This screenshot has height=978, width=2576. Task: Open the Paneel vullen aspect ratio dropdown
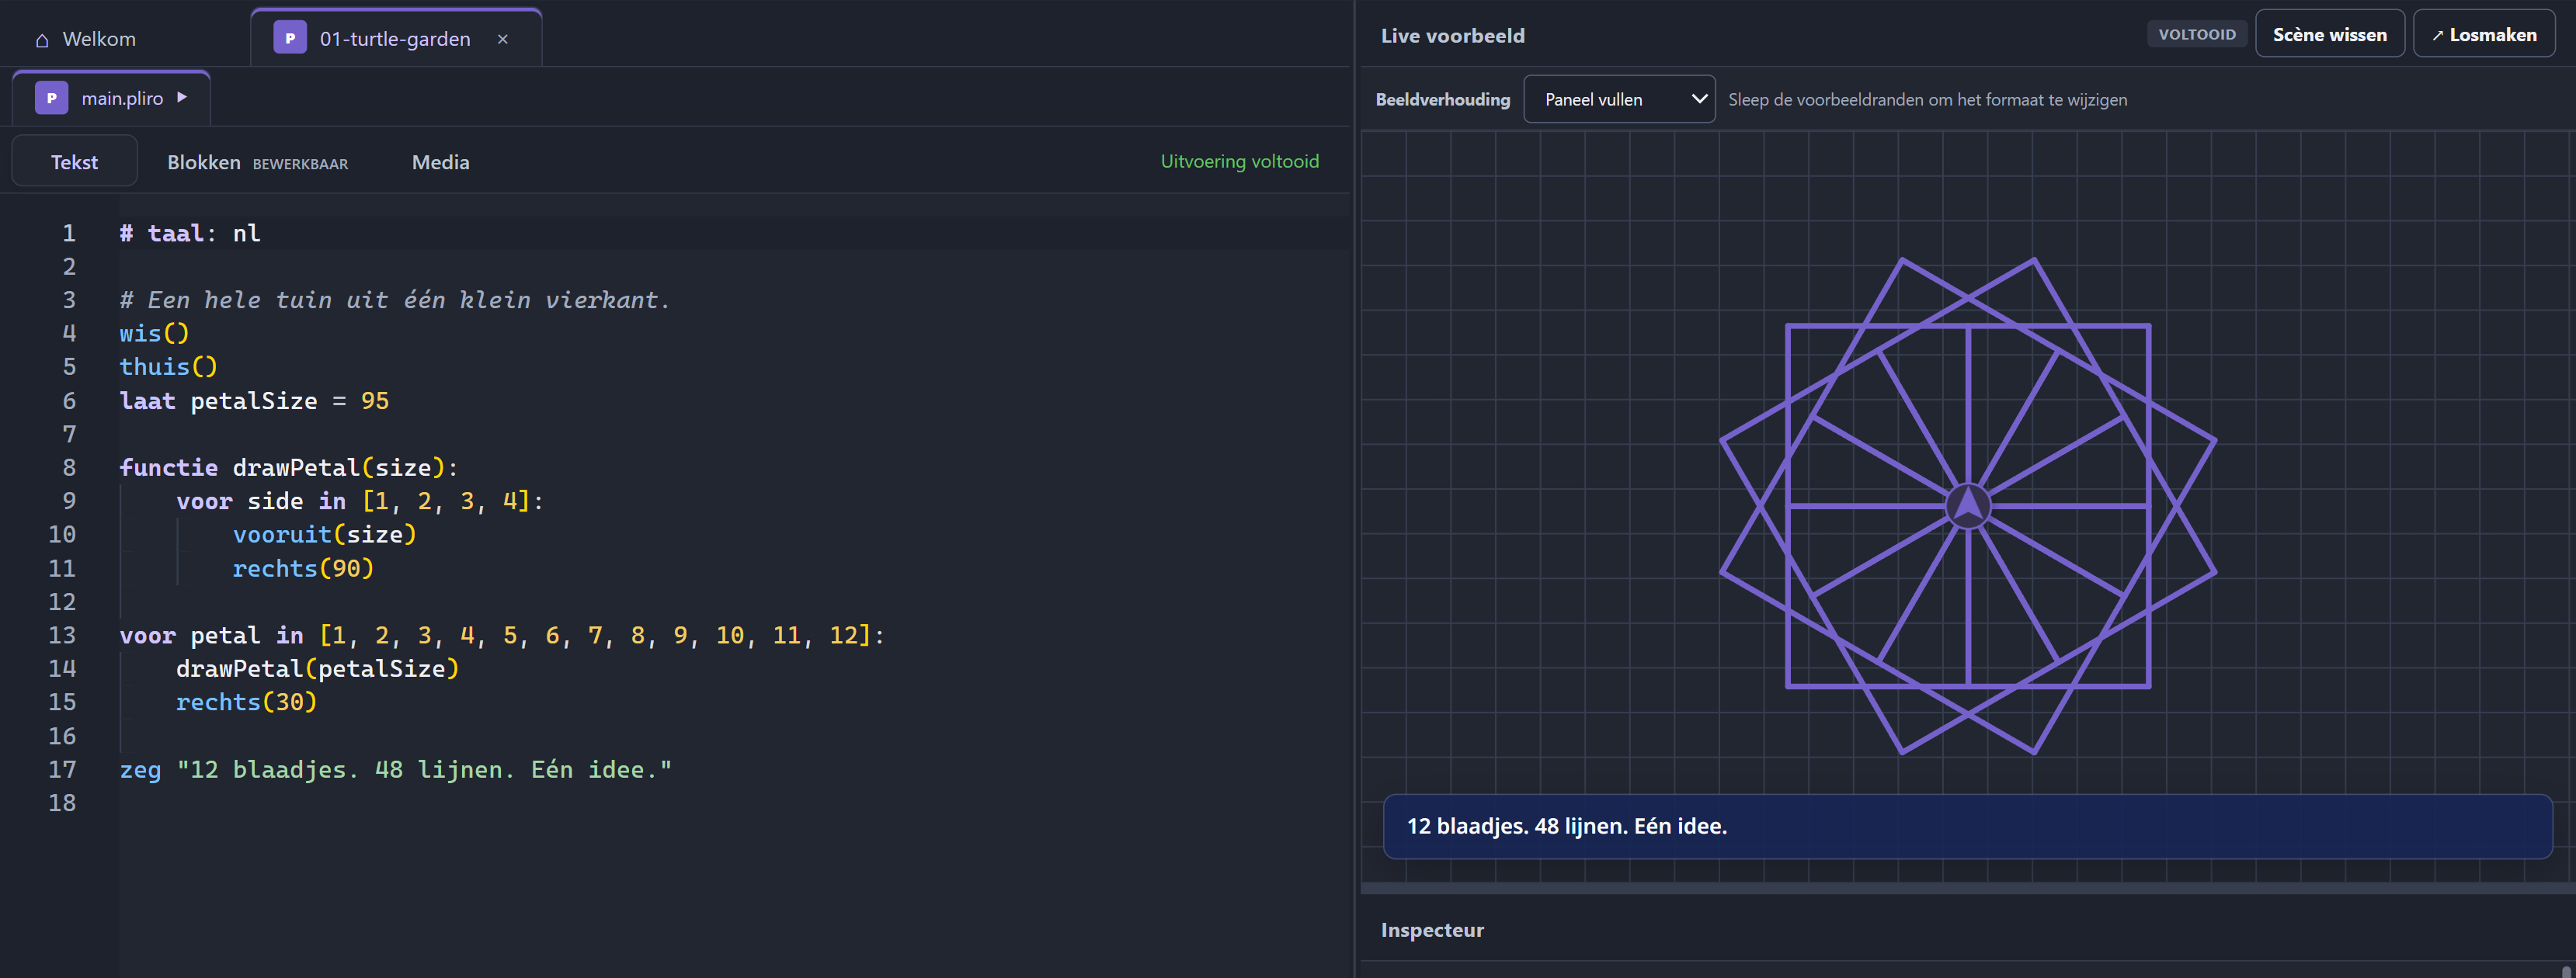[1619, 99]
